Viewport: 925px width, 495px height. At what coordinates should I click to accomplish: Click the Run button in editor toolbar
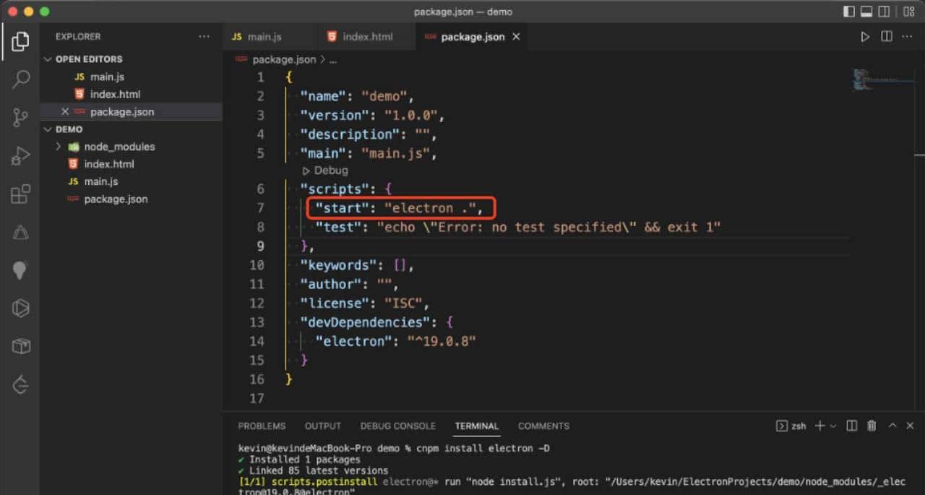(x=865, y=37)
